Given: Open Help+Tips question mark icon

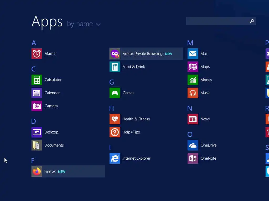Looking at the screenshot, I should point(115,132).
